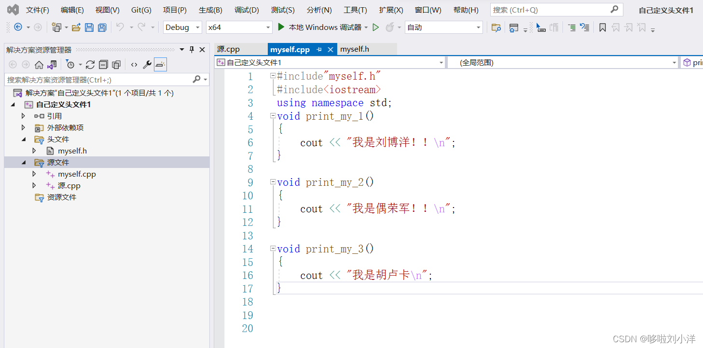703x348 pixels.
Task: Click the Hot Reload flame icon
Action: click(x=390, y=28)
